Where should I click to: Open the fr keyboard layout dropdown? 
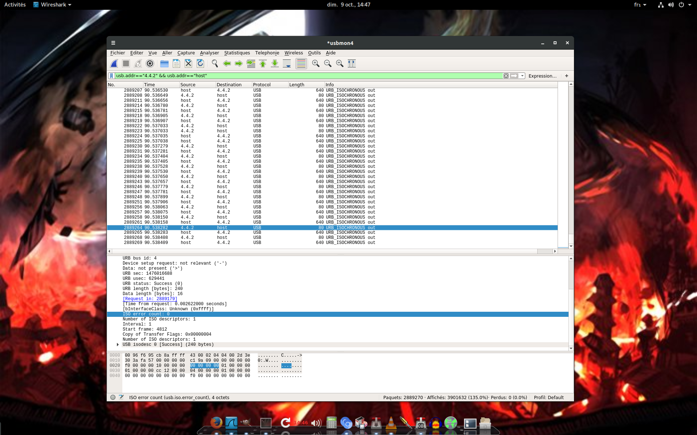coord(640,5)
